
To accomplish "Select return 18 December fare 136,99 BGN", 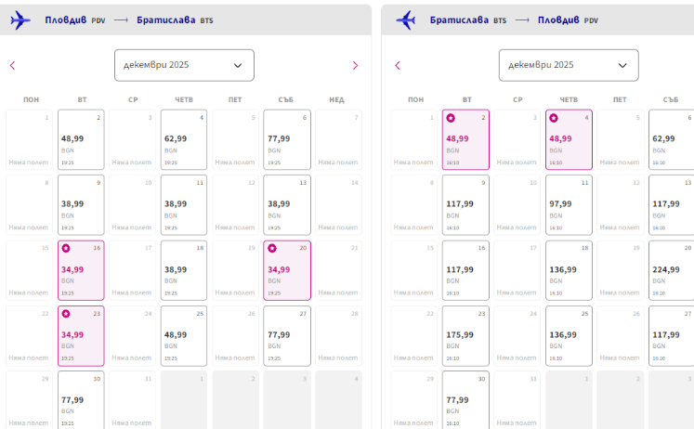I will 569,270.
